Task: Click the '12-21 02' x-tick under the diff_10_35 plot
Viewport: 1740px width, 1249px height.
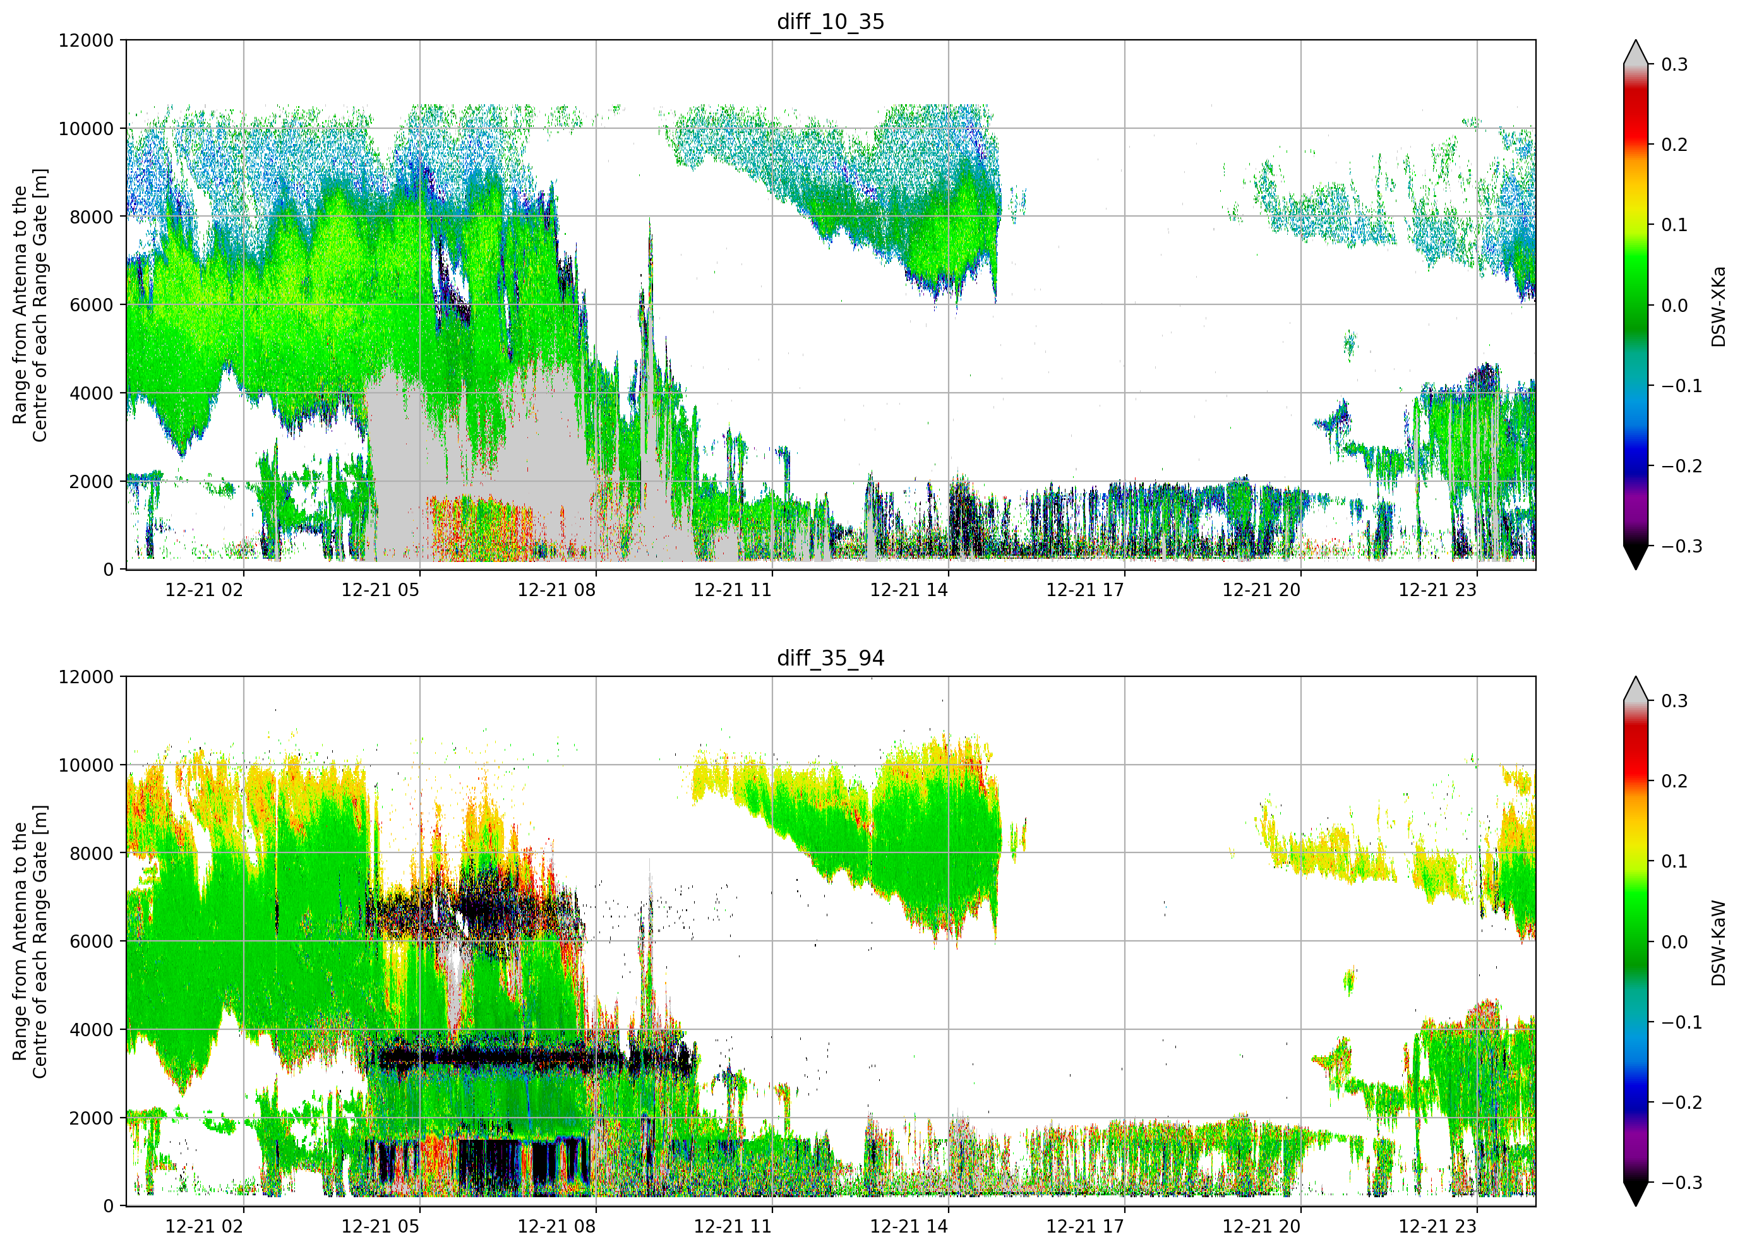Action: (204, 590)
